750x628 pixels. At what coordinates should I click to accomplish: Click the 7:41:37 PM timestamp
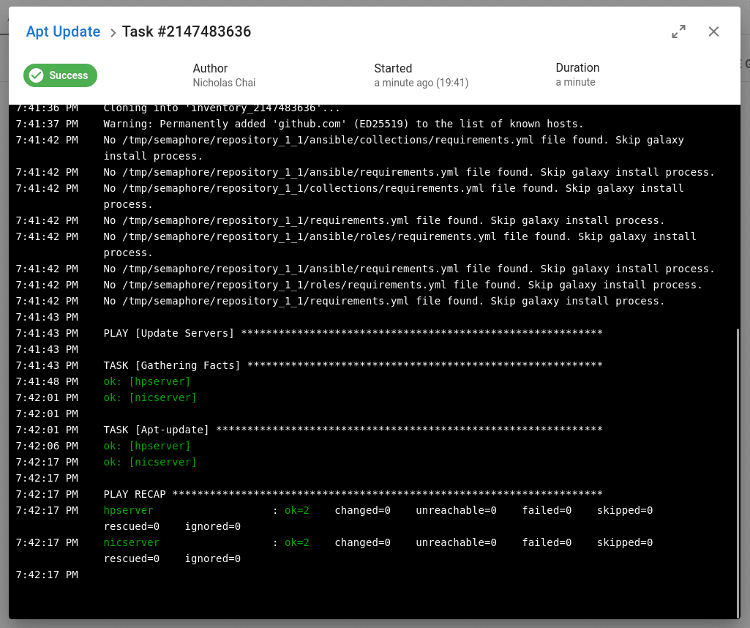pos(47,124)
